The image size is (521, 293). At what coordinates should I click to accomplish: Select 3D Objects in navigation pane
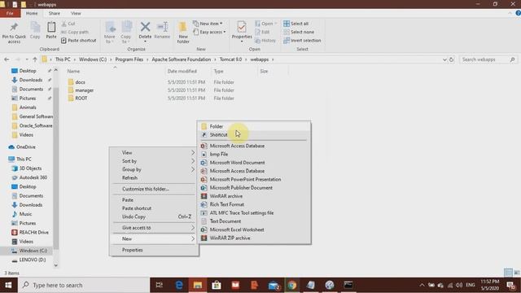30,168
